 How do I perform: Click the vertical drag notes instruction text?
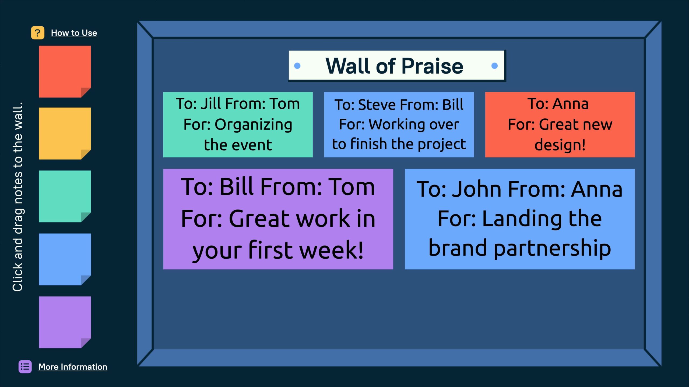point(18,197)
